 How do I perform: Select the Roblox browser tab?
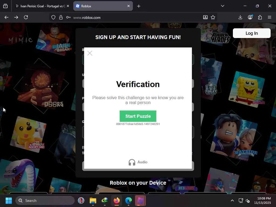point(103,6)
